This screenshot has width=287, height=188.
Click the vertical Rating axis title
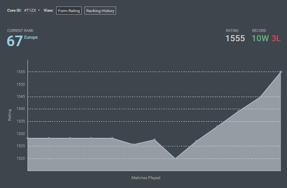[x=10, y=115]
